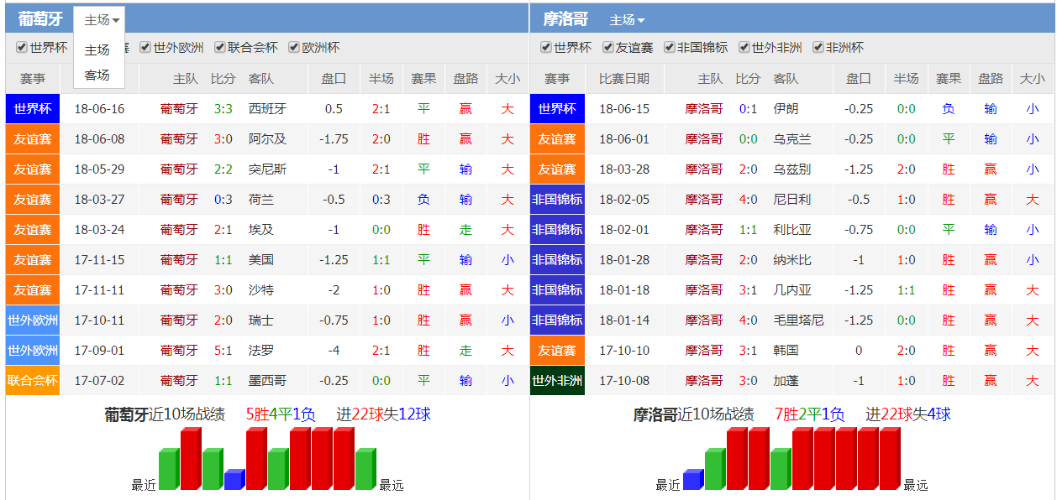Click the 进22球失12球 goals summary
This screenshot has width=1057, height=500.
[384, 414]
